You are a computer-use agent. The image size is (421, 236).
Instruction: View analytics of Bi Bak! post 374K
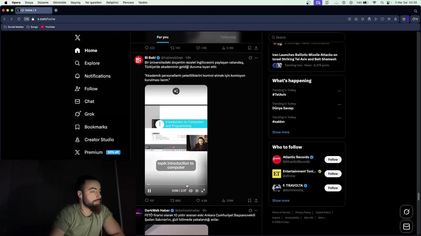click(x=228, y=201)
